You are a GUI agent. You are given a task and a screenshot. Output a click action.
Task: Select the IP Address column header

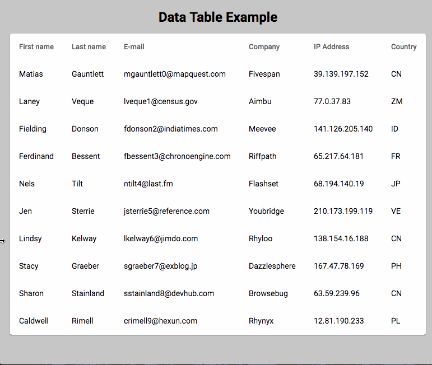[x=332, y=47]
